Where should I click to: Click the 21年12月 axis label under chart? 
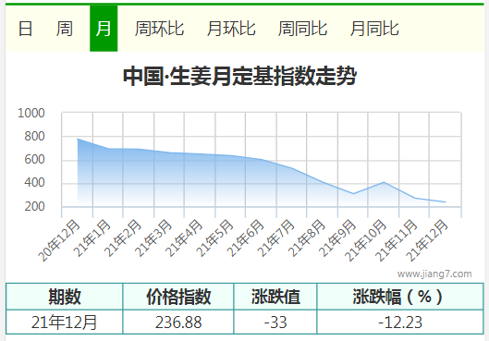[x=427, y=240]
